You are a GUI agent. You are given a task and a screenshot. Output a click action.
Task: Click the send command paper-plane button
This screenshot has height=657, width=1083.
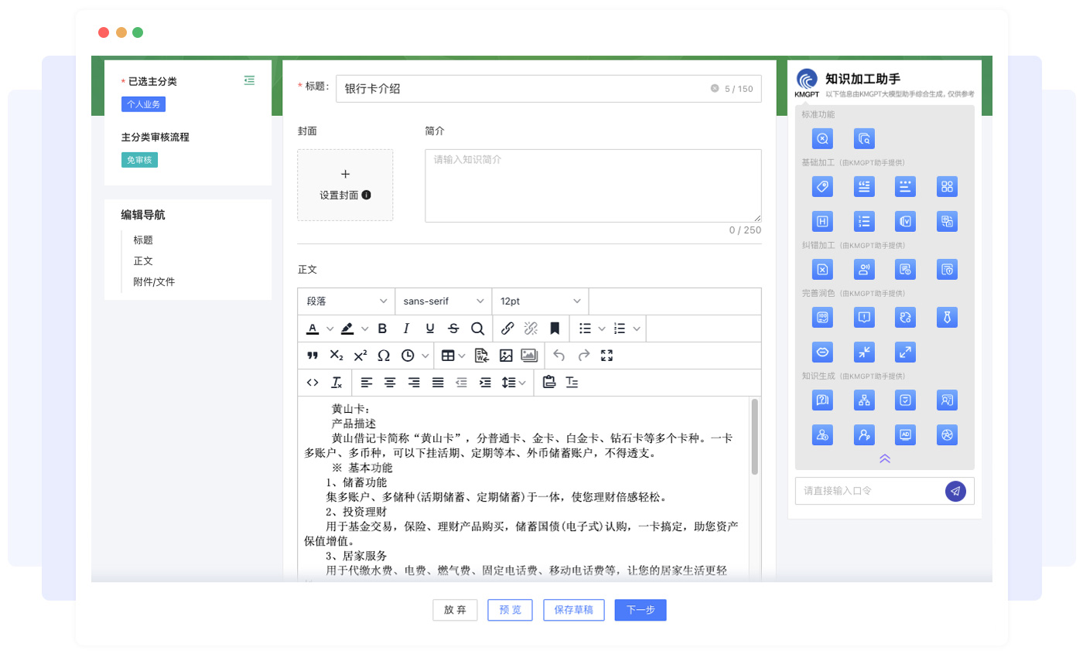(955, 491)
